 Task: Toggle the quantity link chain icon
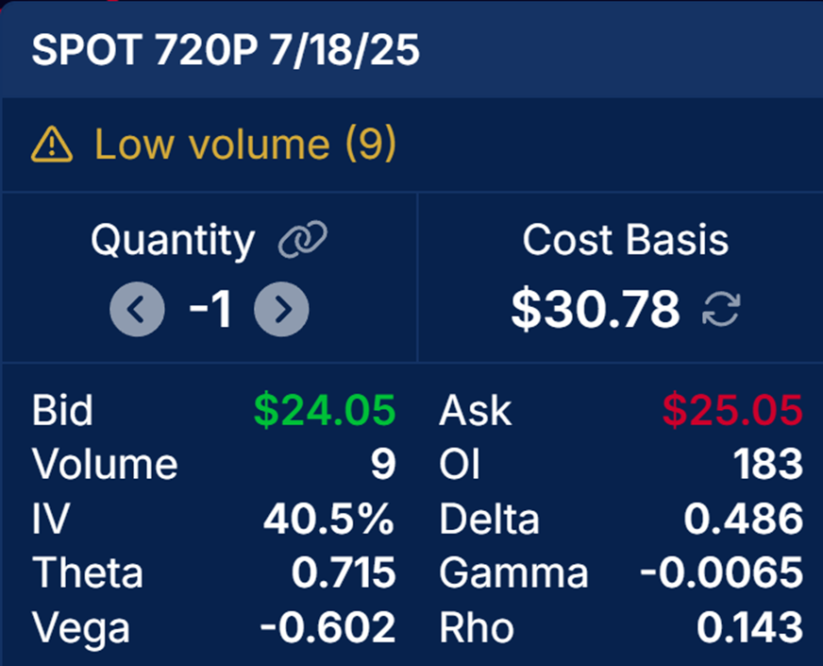303,240
